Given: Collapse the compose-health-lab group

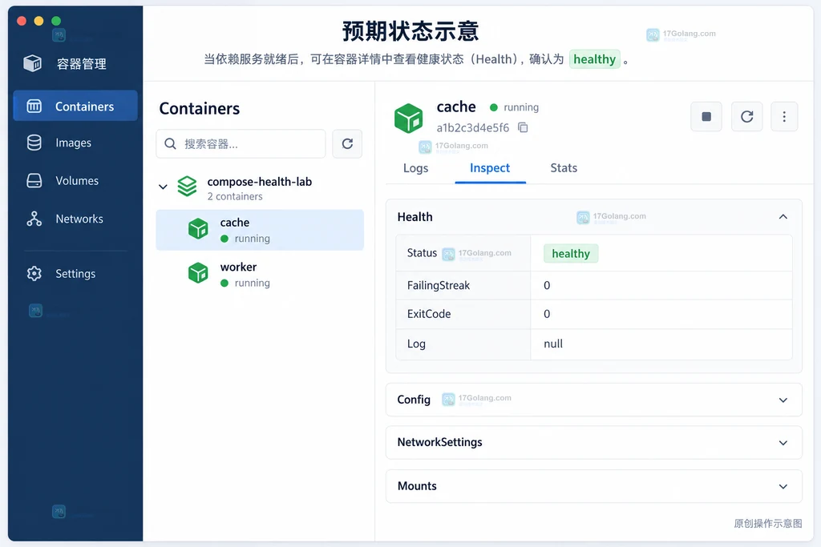Looking at the screenshot, I should pyautogui.click(x=163, y=187).
